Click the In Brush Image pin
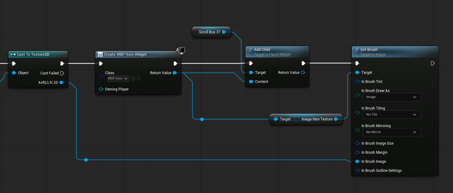This screenshot has height=193, width=453. click(358, 162)
